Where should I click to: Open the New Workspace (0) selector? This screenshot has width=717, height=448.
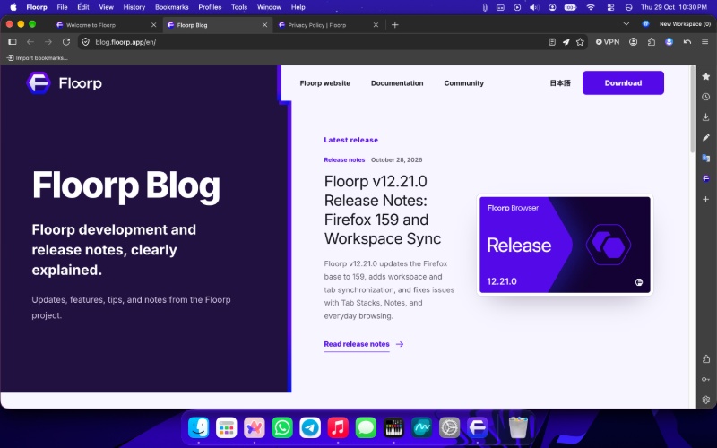[x=685, y=24]
